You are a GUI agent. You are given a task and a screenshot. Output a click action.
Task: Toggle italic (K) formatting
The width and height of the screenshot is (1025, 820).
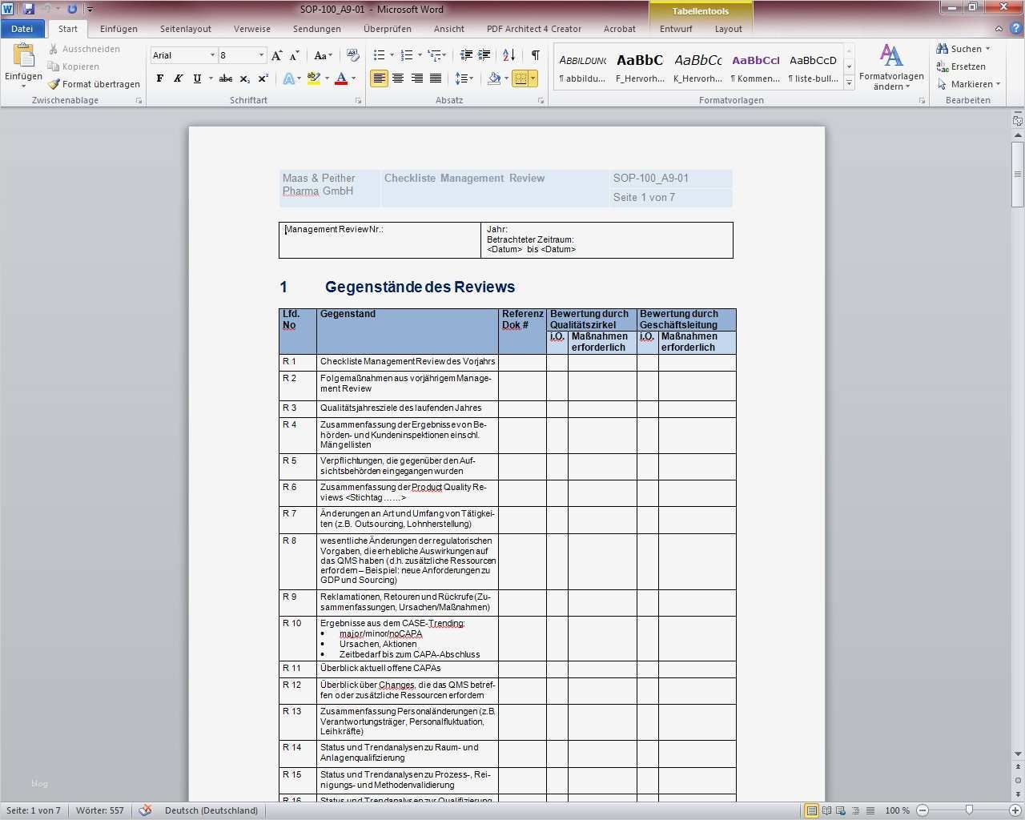pos(178,78)
